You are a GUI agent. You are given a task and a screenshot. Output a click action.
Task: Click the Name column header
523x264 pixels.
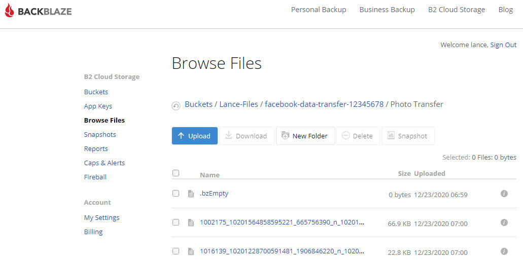(x=210, y=175)
